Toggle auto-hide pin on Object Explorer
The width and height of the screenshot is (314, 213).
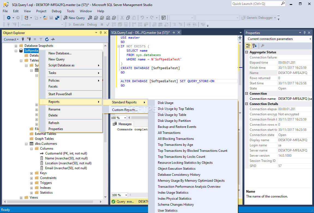pyautogui.click(x=101, y=33)
